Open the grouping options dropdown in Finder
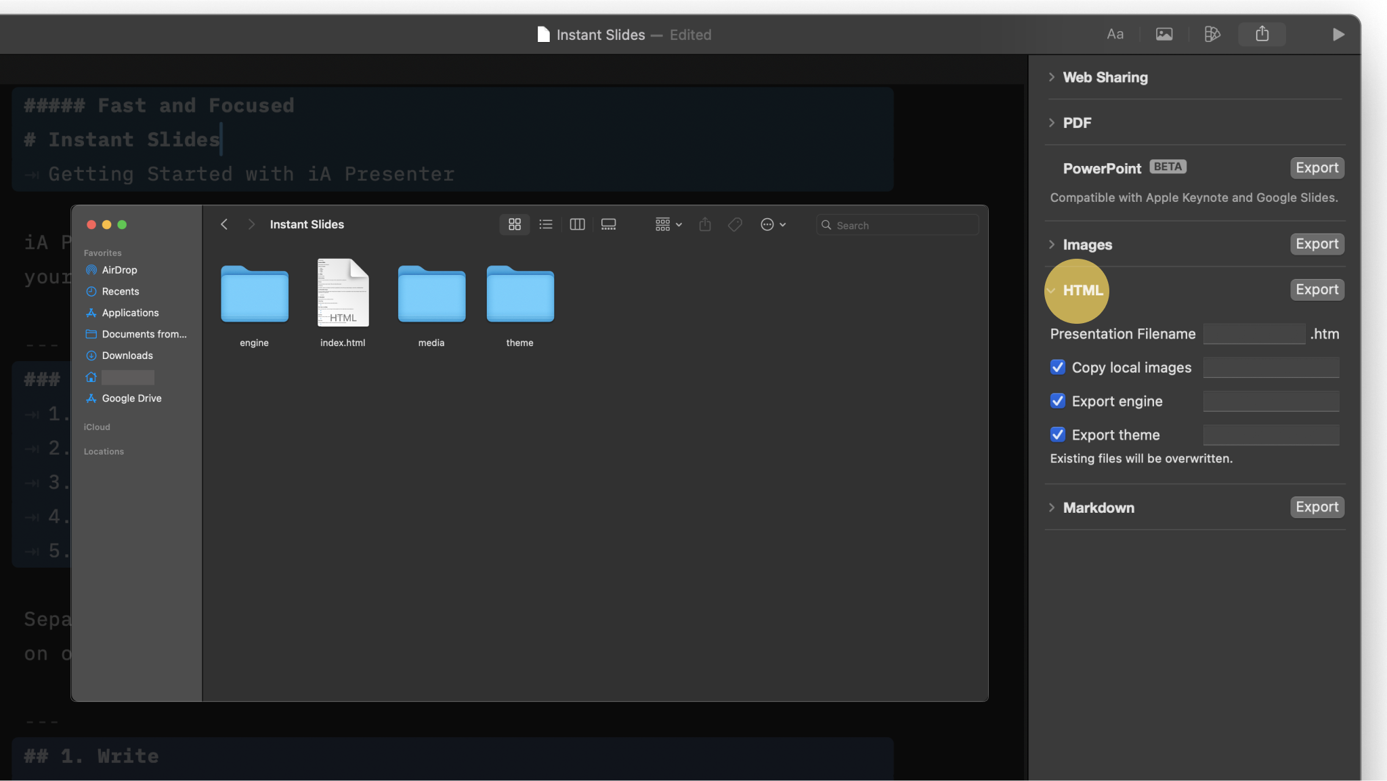This screenshot has height=781, width=1387. (667, 224)
